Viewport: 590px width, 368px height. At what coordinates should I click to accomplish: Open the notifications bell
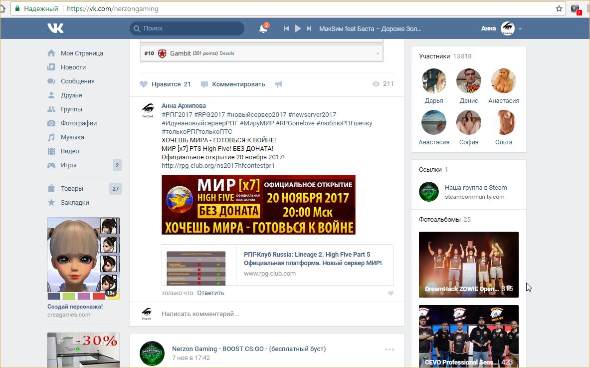point(263,29)
